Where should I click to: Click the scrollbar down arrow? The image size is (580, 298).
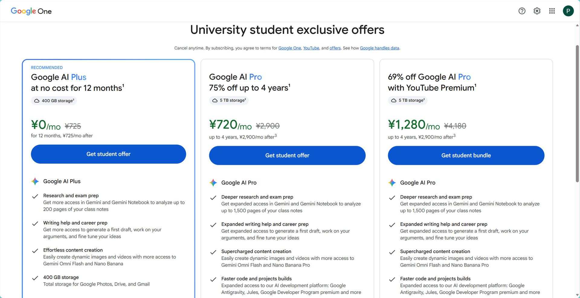pos(577,295)
